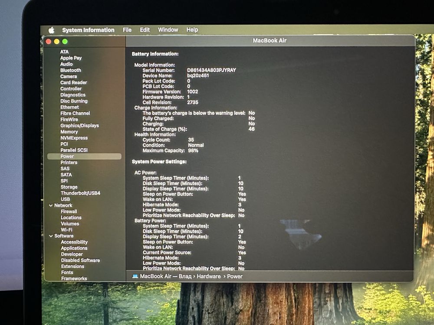This screenshot has height=325, width=434.
Task: Click the MacBook Air window title
Action: point(270,40)
